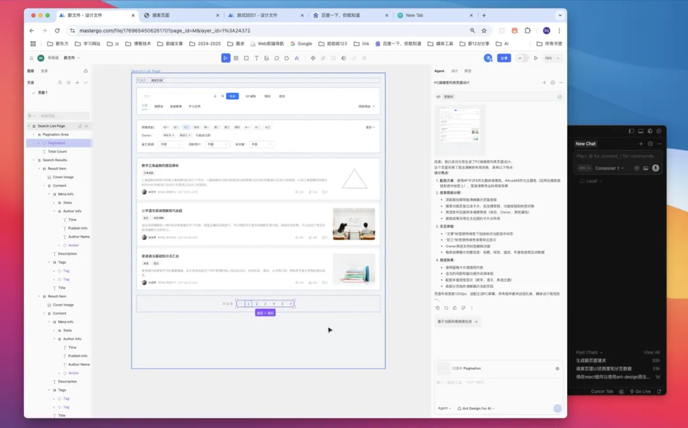Open the 74% zoom level dropdown

coord(550,58)
